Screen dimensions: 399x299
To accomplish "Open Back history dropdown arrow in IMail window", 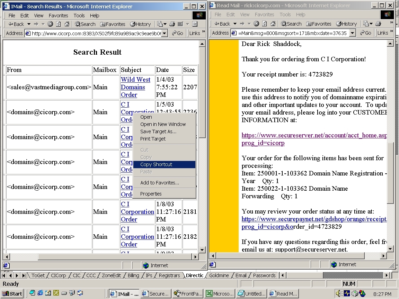I will coord(29,24).
